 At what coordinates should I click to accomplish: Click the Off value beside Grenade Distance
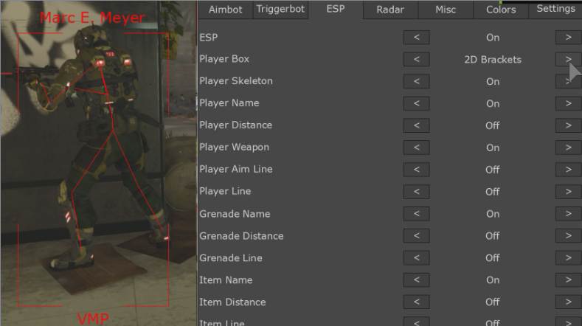coord(493,236)
